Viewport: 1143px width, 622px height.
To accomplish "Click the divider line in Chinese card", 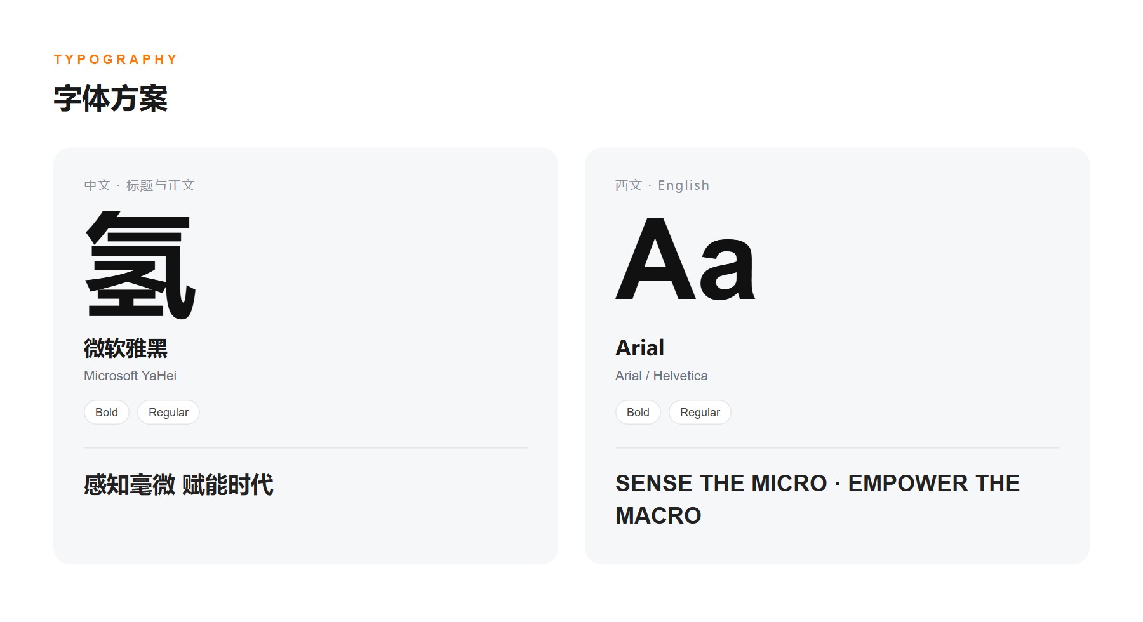I will coord(305,448).
